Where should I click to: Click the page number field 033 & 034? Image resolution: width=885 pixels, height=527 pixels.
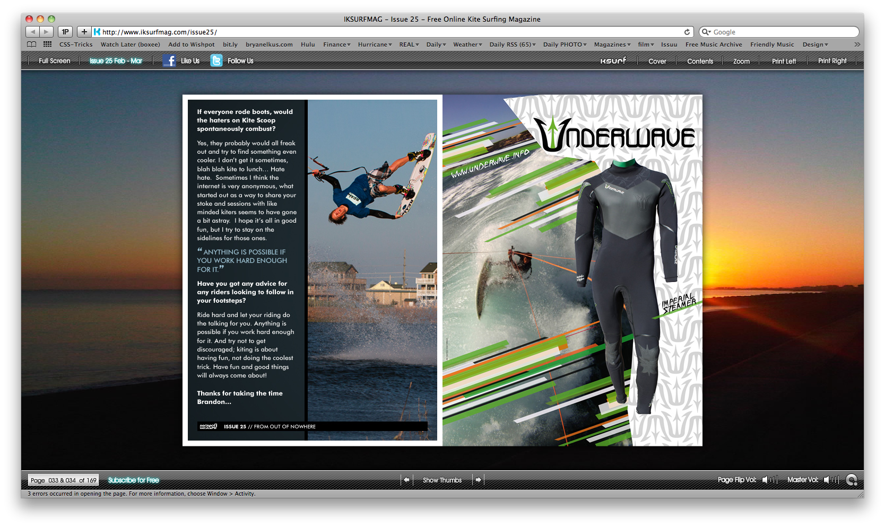(62, 480)
